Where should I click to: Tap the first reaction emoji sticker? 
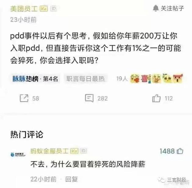tap(135, 78)
